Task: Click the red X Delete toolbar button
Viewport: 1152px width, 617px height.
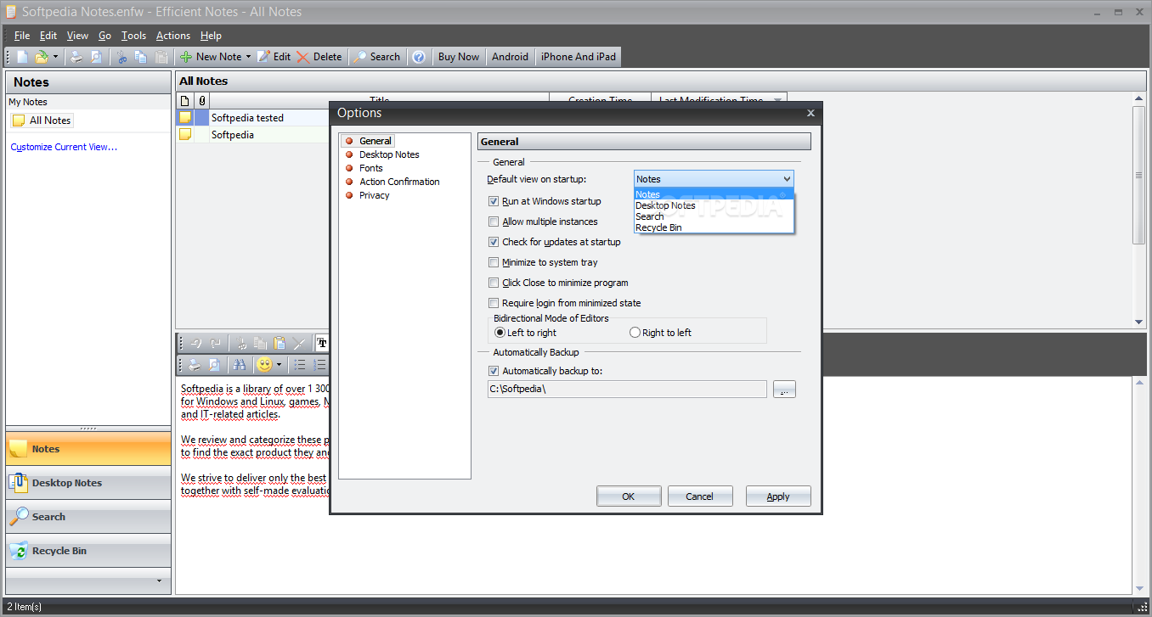Action: pyautogui.click(x=319, y=57)
